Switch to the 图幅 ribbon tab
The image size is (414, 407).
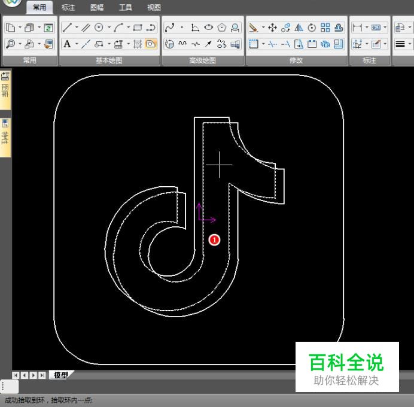(97, 7)
